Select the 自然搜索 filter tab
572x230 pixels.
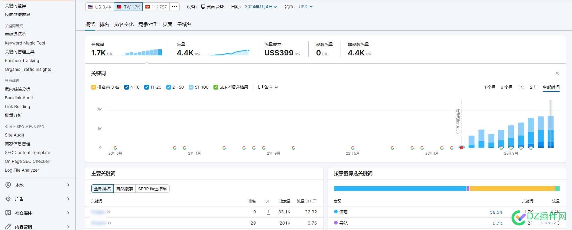click(x=125, y=189)
